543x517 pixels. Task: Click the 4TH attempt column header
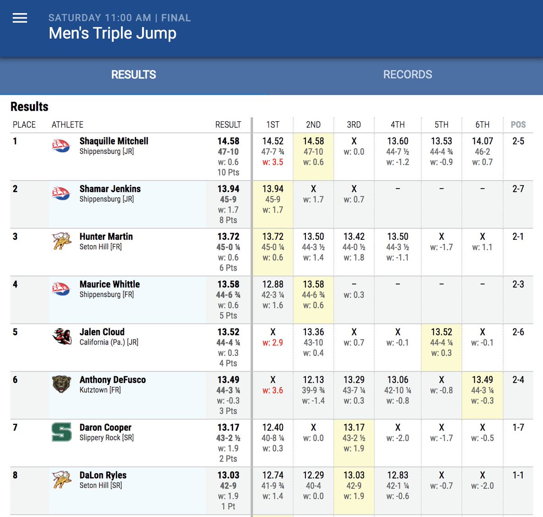[x=398, y=125]
